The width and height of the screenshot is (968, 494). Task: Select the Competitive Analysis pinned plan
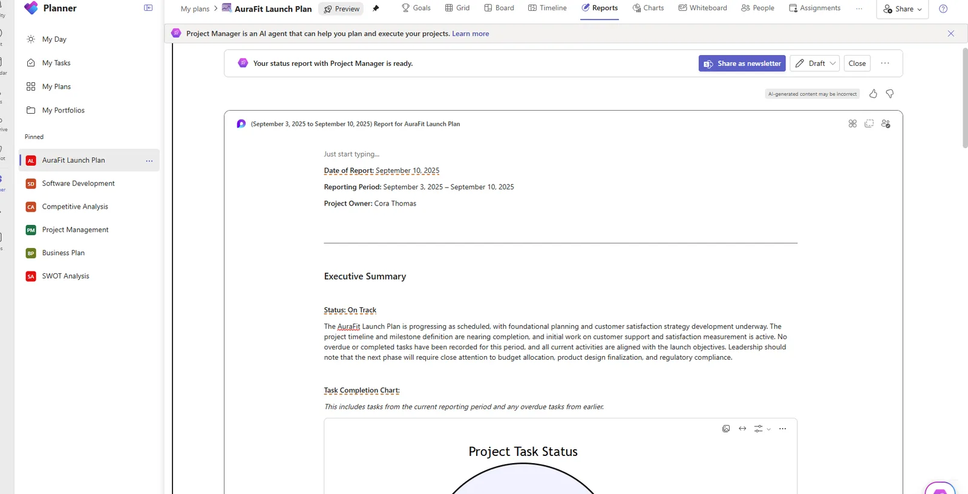89,207
